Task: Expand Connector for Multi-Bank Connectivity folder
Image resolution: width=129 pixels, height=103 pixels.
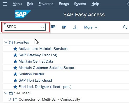Action: [x=10, y=99]
